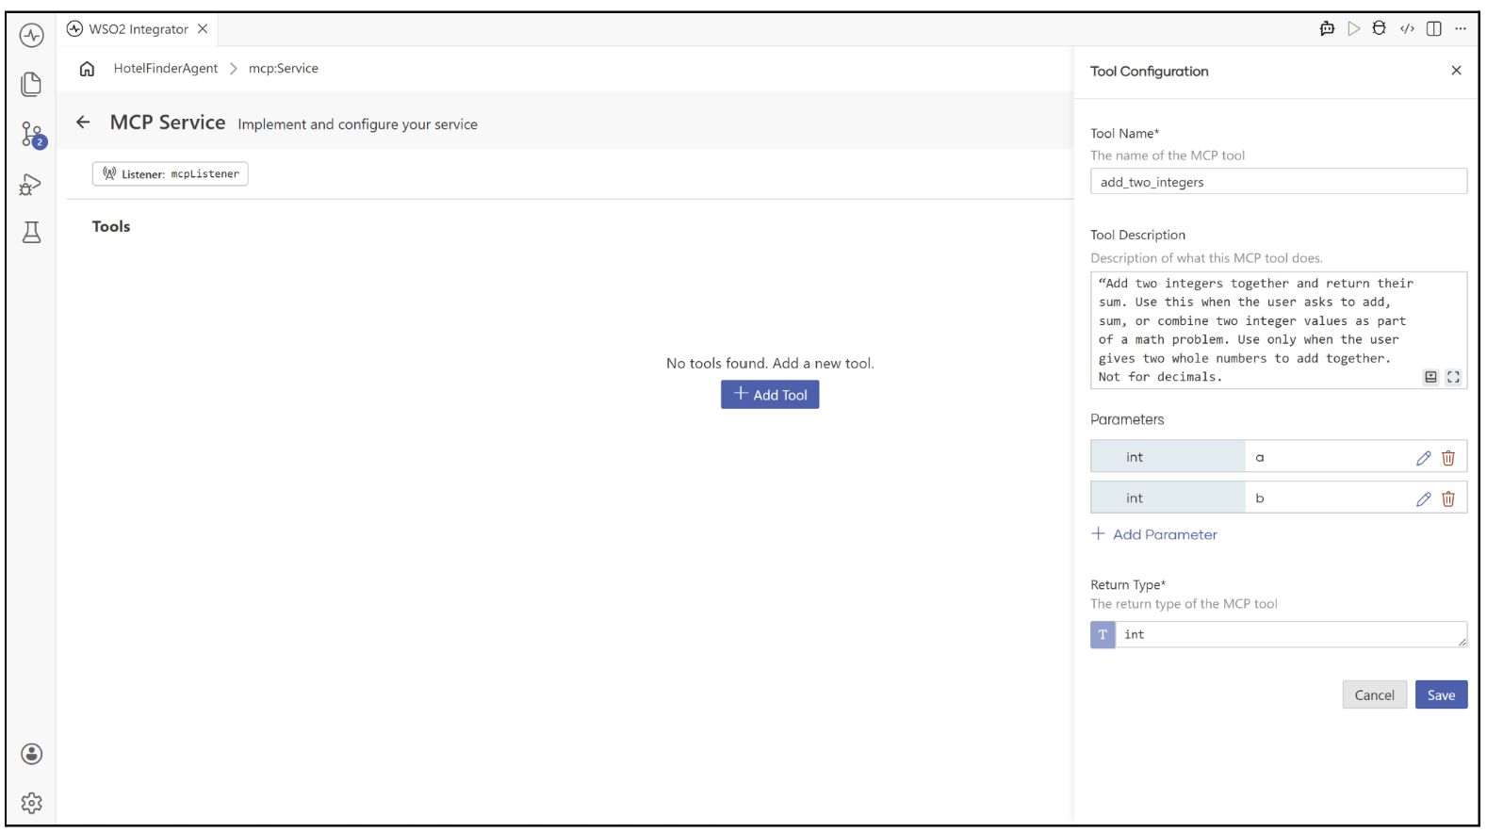Click the mcp:Service breadcrumb item

[284, 69]
